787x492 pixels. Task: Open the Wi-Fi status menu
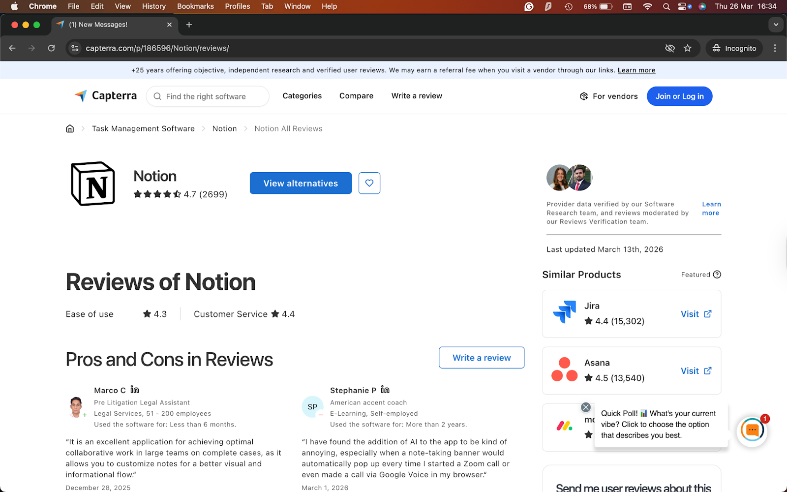[x=647, y=6]
